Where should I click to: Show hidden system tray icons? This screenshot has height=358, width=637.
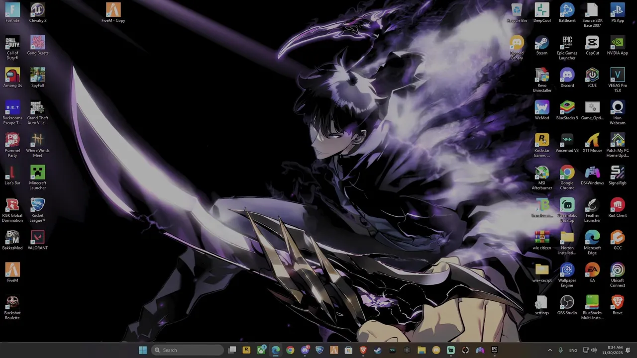pos(550,350)
